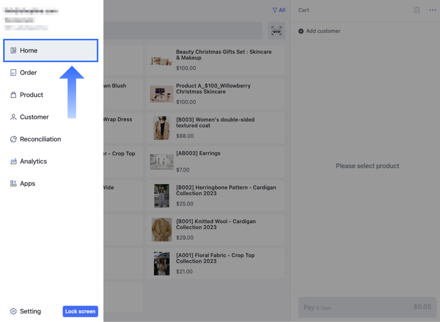
Task: Click the Willowberry Christmas Skincare thumbnail
Action: click(162, 94)
